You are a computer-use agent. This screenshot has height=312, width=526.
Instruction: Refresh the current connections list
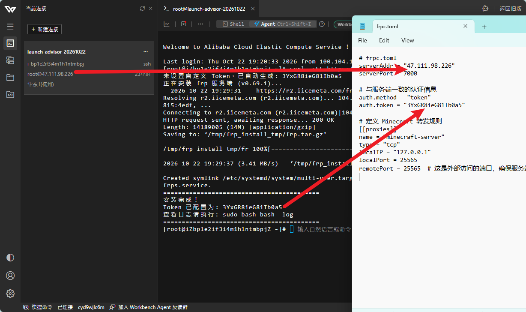coord(142,8)
